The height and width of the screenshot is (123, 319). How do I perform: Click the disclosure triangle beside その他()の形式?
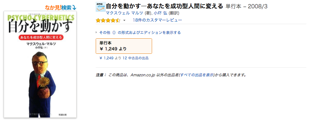[x=96, y=32]
